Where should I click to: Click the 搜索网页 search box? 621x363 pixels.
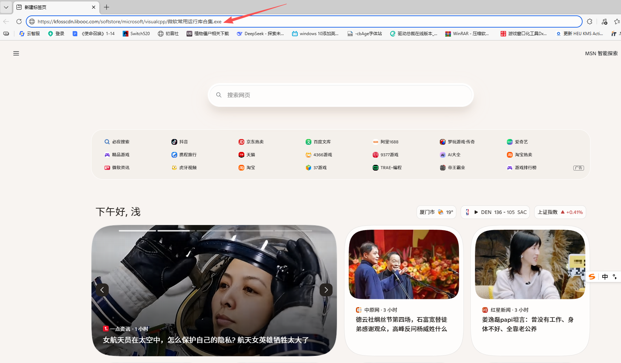341,95
